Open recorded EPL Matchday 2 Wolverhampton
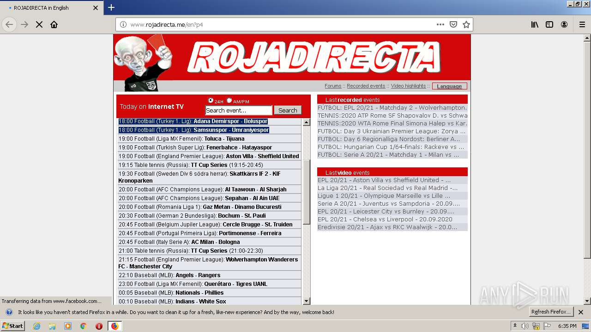 (x=392, y=108)
